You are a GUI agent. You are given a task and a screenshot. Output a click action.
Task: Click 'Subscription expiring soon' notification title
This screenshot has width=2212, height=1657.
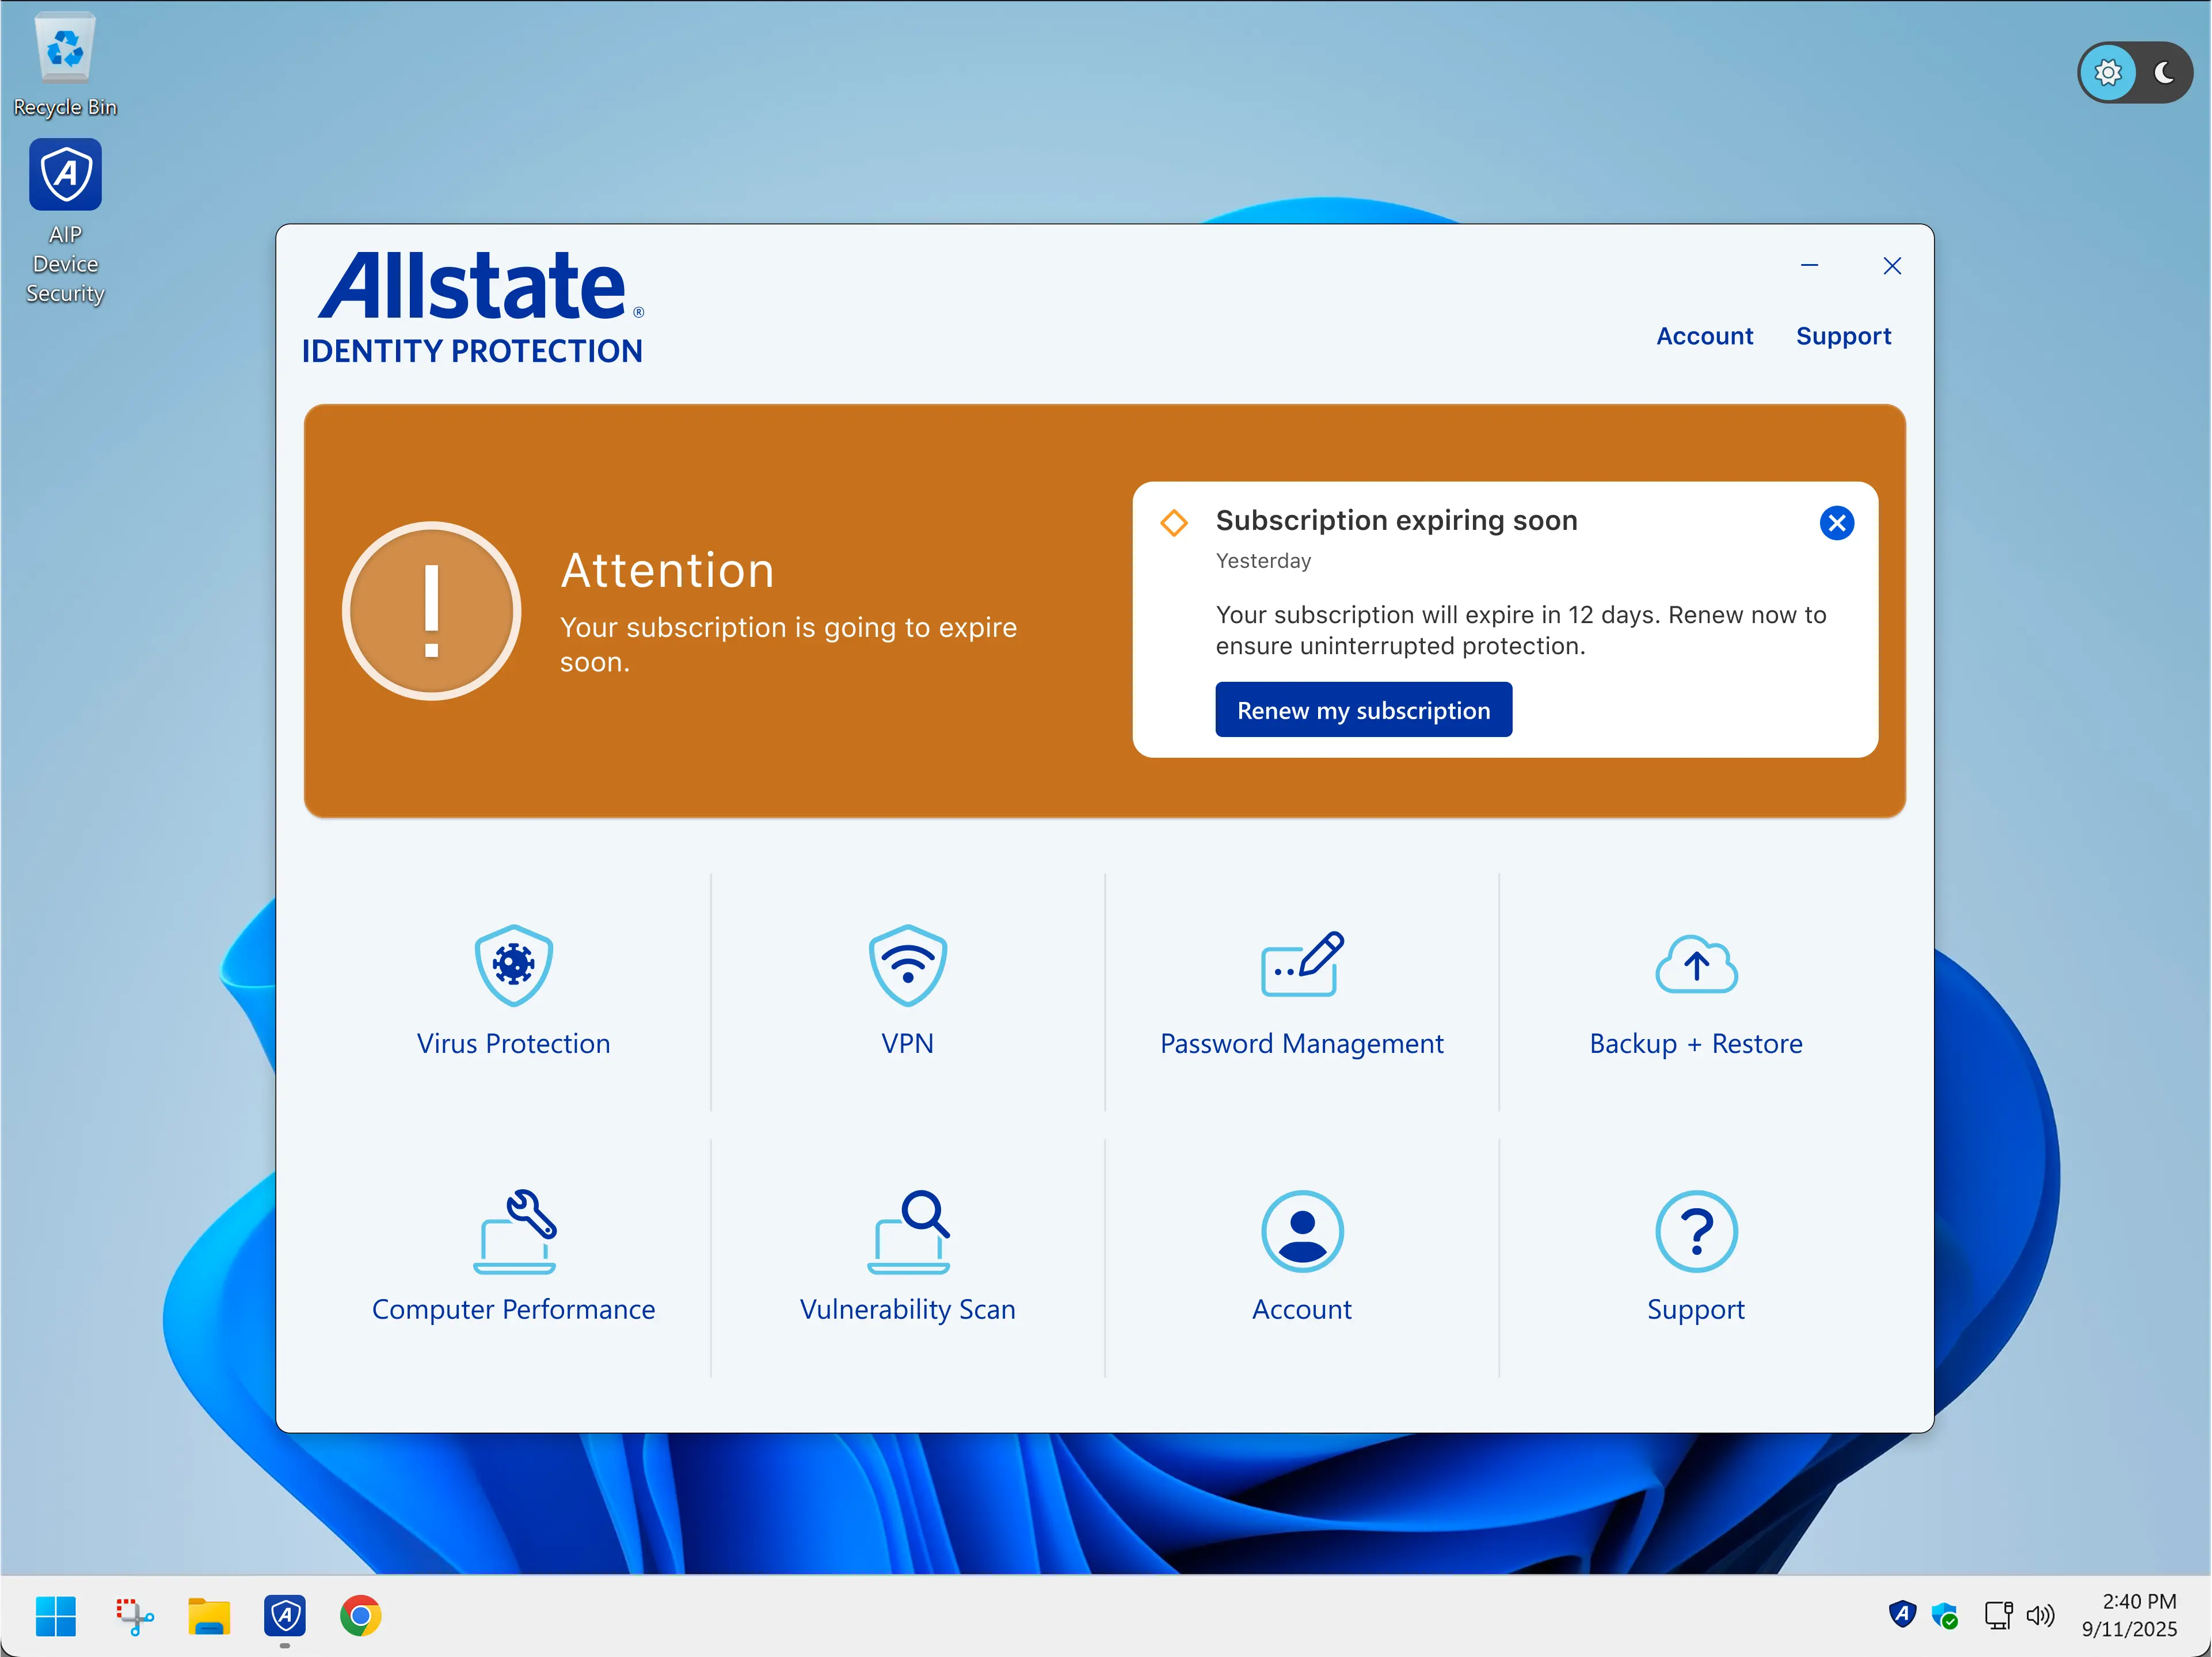click(x=1396, y=521)
